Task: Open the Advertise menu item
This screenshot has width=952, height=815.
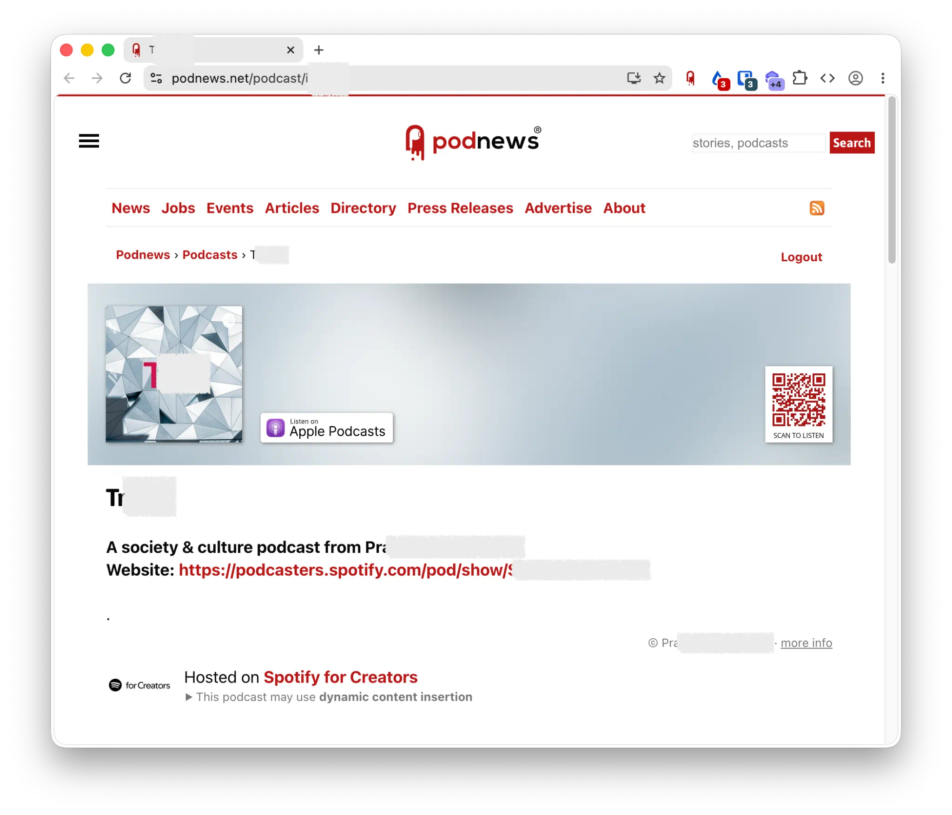Action: [x=558, y=208]
